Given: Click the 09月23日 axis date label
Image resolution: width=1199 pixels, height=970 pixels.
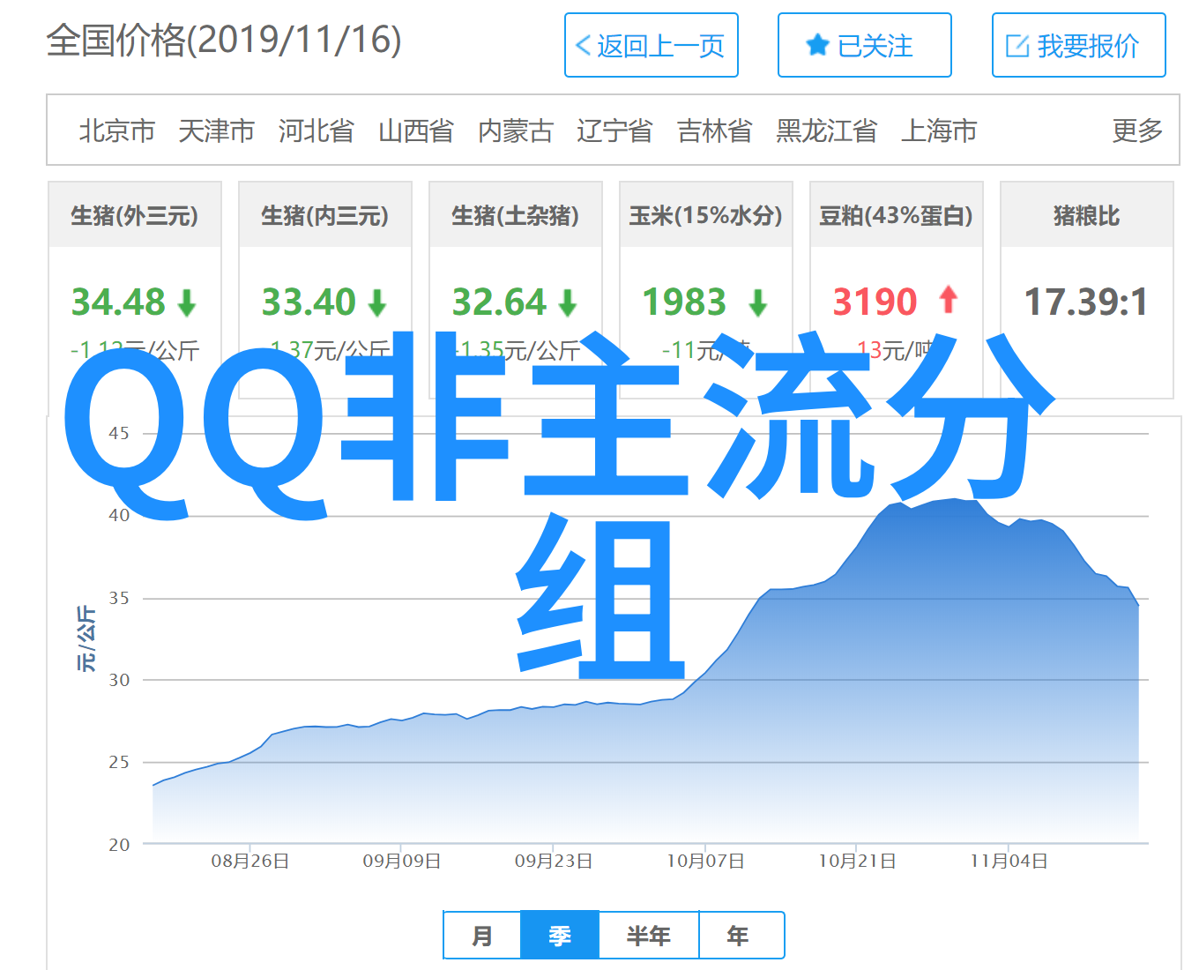Looking at the screenshot, I should pyautogui.click(x=554, y=861).
